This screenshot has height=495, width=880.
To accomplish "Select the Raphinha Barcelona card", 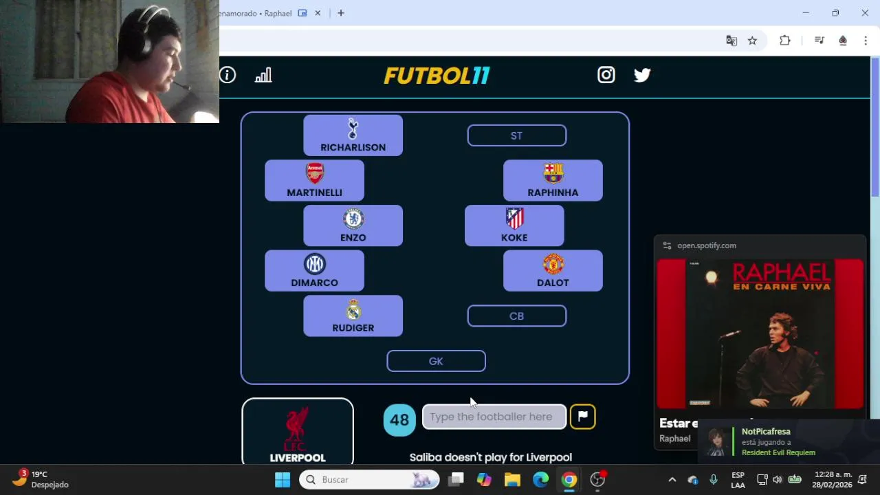I will (553, 181).
